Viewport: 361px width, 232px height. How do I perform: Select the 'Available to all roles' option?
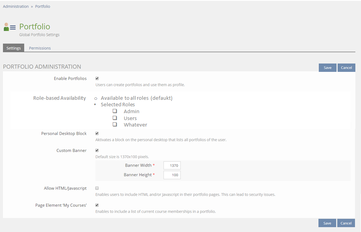[x=96, y=98]
